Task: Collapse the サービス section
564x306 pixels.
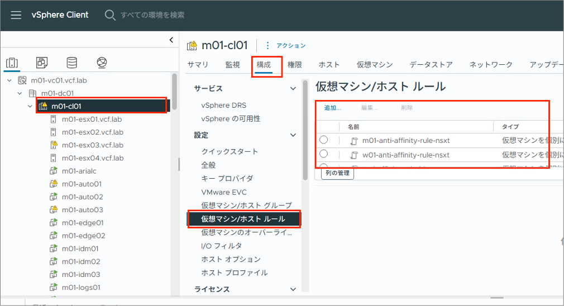Action: tap(293, 88)
